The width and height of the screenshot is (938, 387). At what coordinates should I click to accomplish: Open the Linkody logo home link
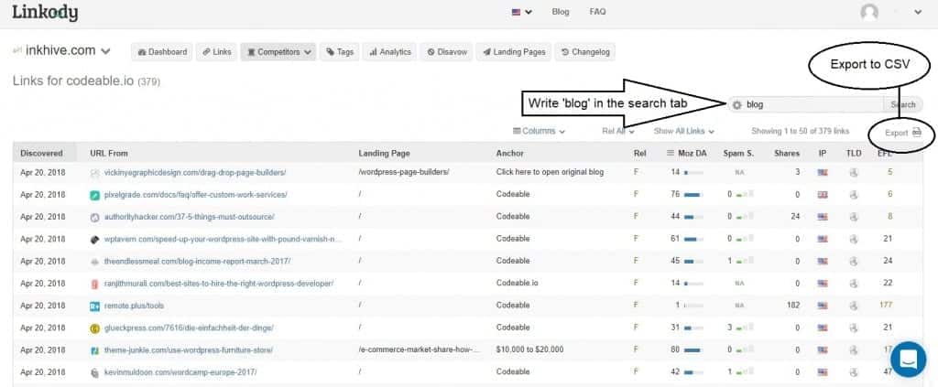(45, 12)
